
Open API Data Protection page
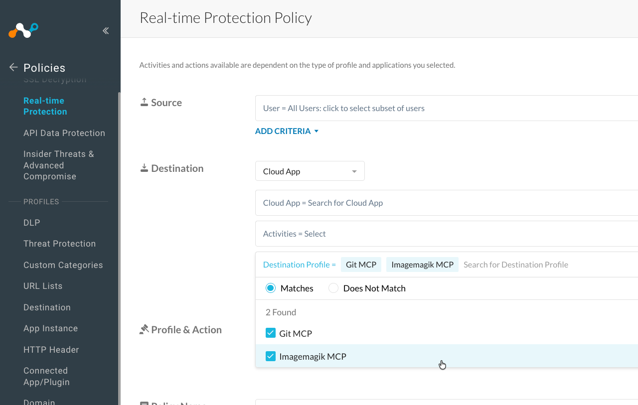tap(64, 133)
